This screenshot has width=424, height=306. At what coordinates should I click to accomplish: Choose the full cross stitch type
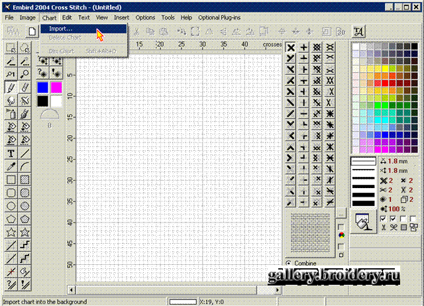point(291,48)
